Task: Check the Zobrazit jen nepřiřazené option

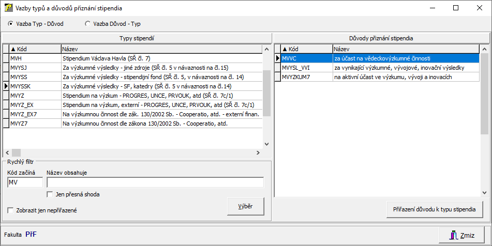Action: 11,210
